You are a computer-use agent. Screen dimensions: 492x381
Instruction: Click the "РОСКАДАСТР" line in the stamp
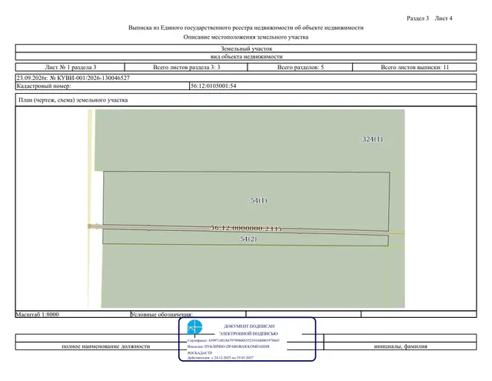point(200,353)
